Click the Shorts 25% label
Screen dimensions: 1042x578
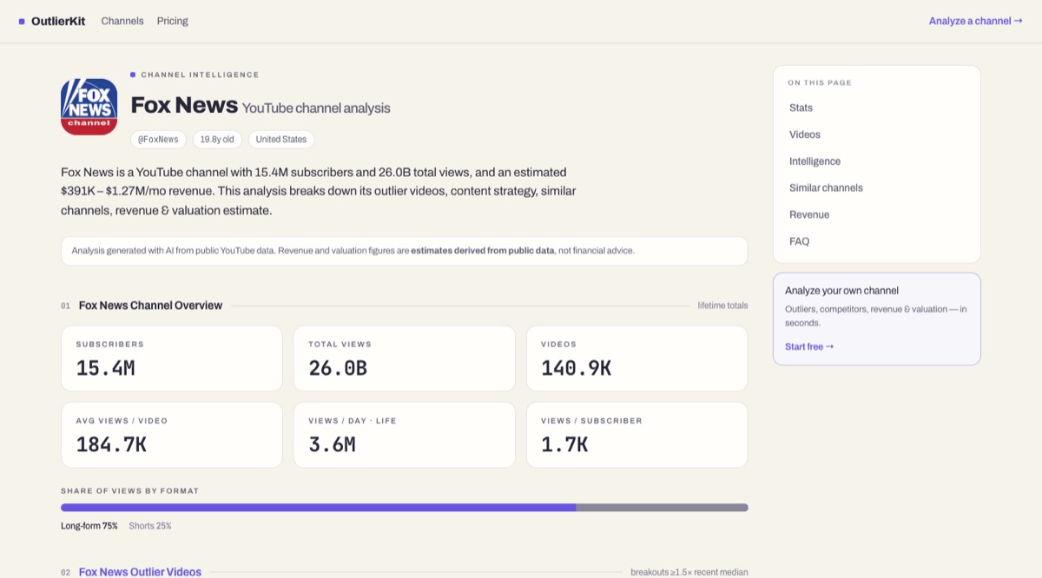150,526
